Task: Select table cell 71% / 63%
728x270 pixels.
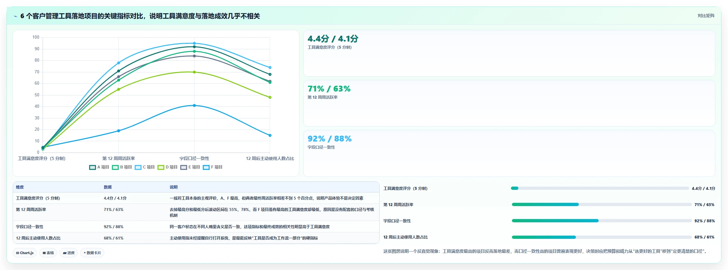Action: tap(113, 210)
